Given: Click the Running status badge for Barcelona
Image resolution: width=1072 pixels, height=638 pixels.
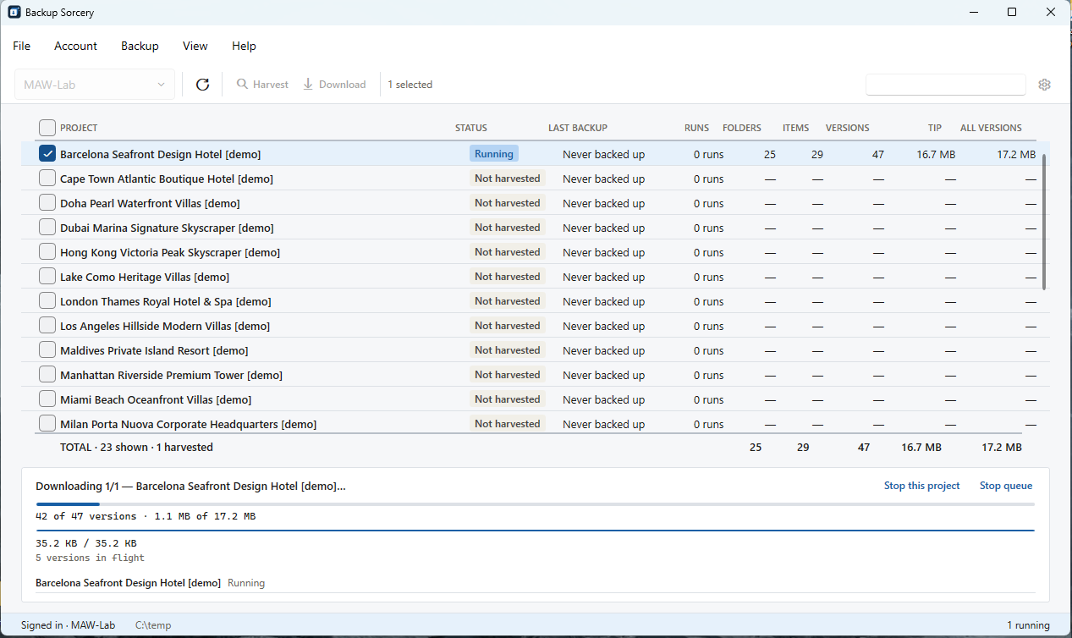Looking at the screenshot, I should pos(494,154).
